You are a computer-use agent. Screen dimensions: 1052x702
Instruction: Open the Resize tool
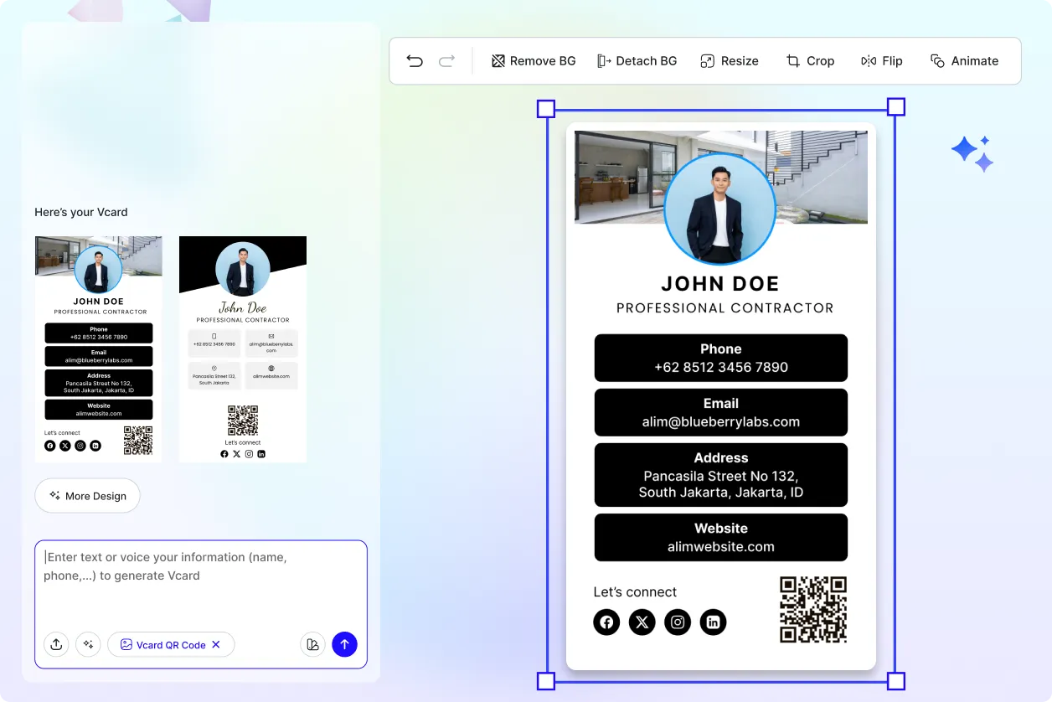click(729, 60)
